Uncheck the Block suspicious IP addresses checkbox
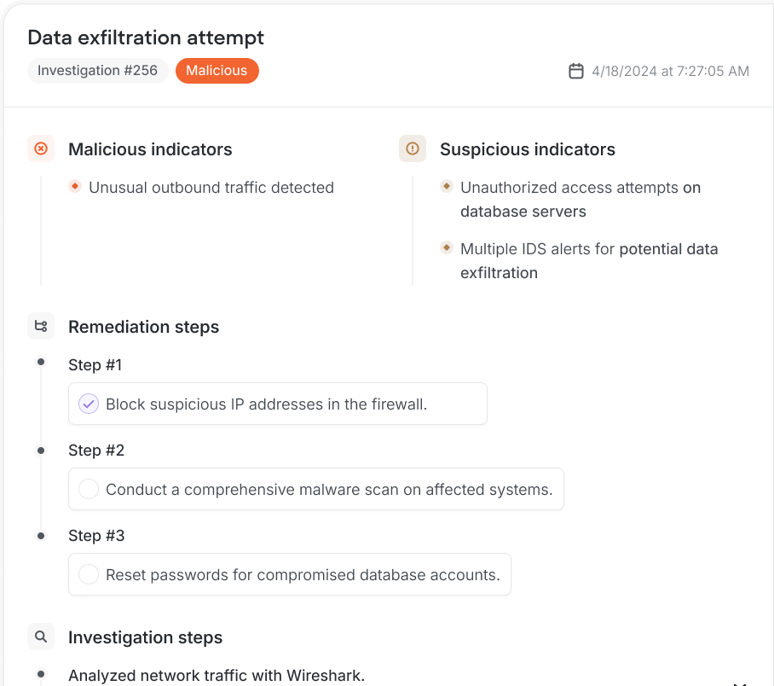 (88, 403)
